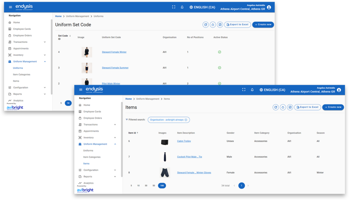Viewport: 349px width, 200px height.
Task: Toggle fullscreen icon in Uniform Set Code window
Action: click(173, 7)
